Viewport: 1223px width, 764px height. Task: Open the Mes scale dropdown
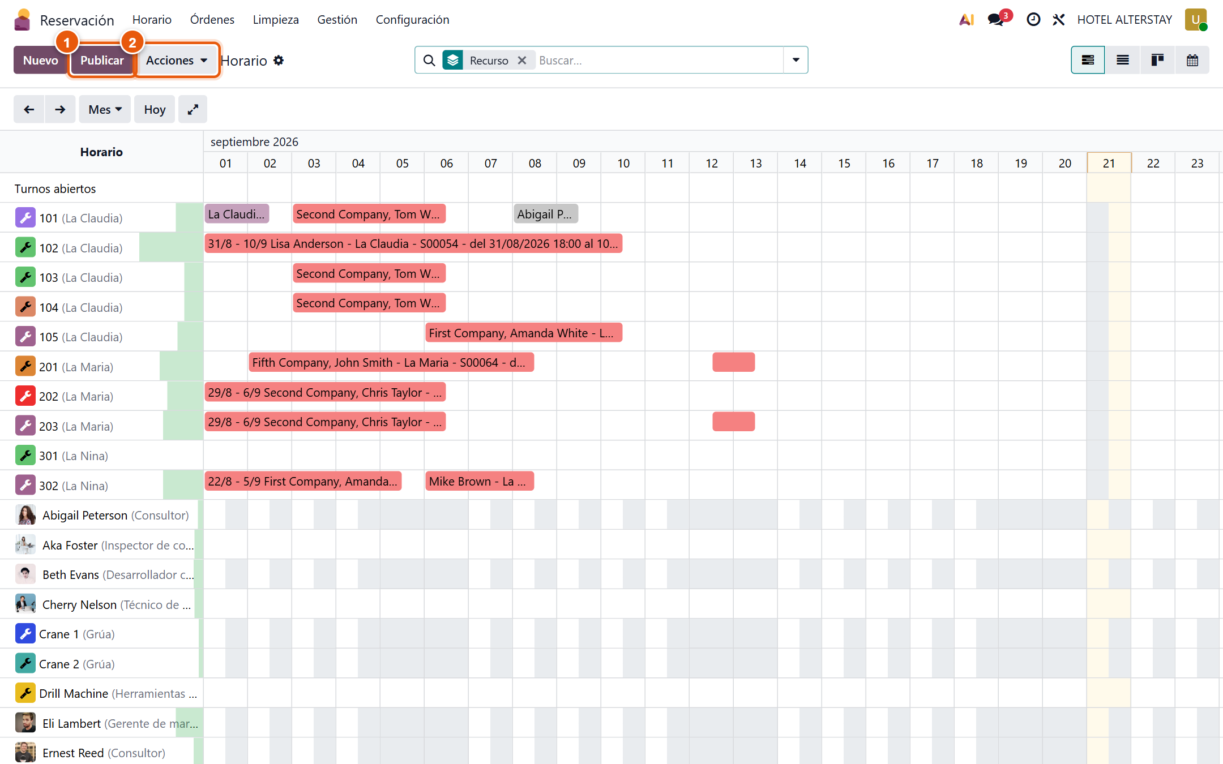coord(105,109)
